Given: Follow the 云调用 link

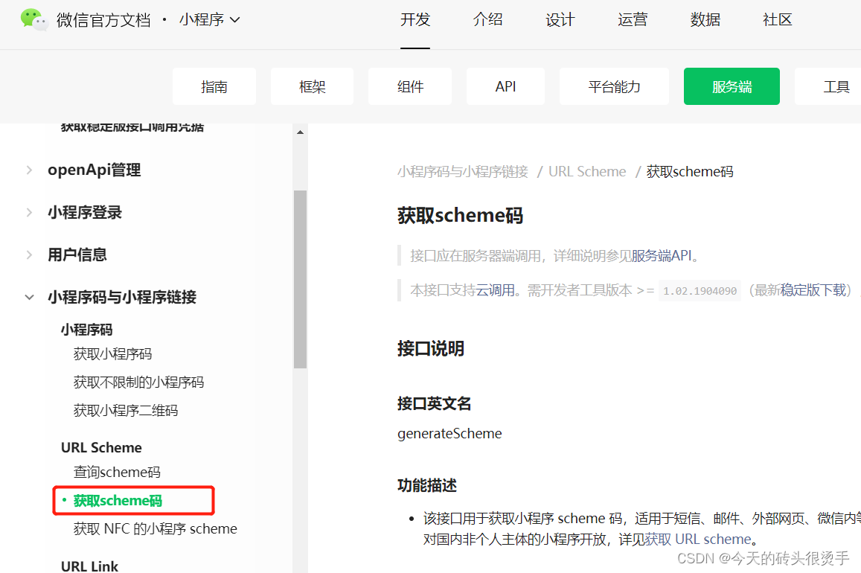Looking at the screenshot, I should 495,289.
